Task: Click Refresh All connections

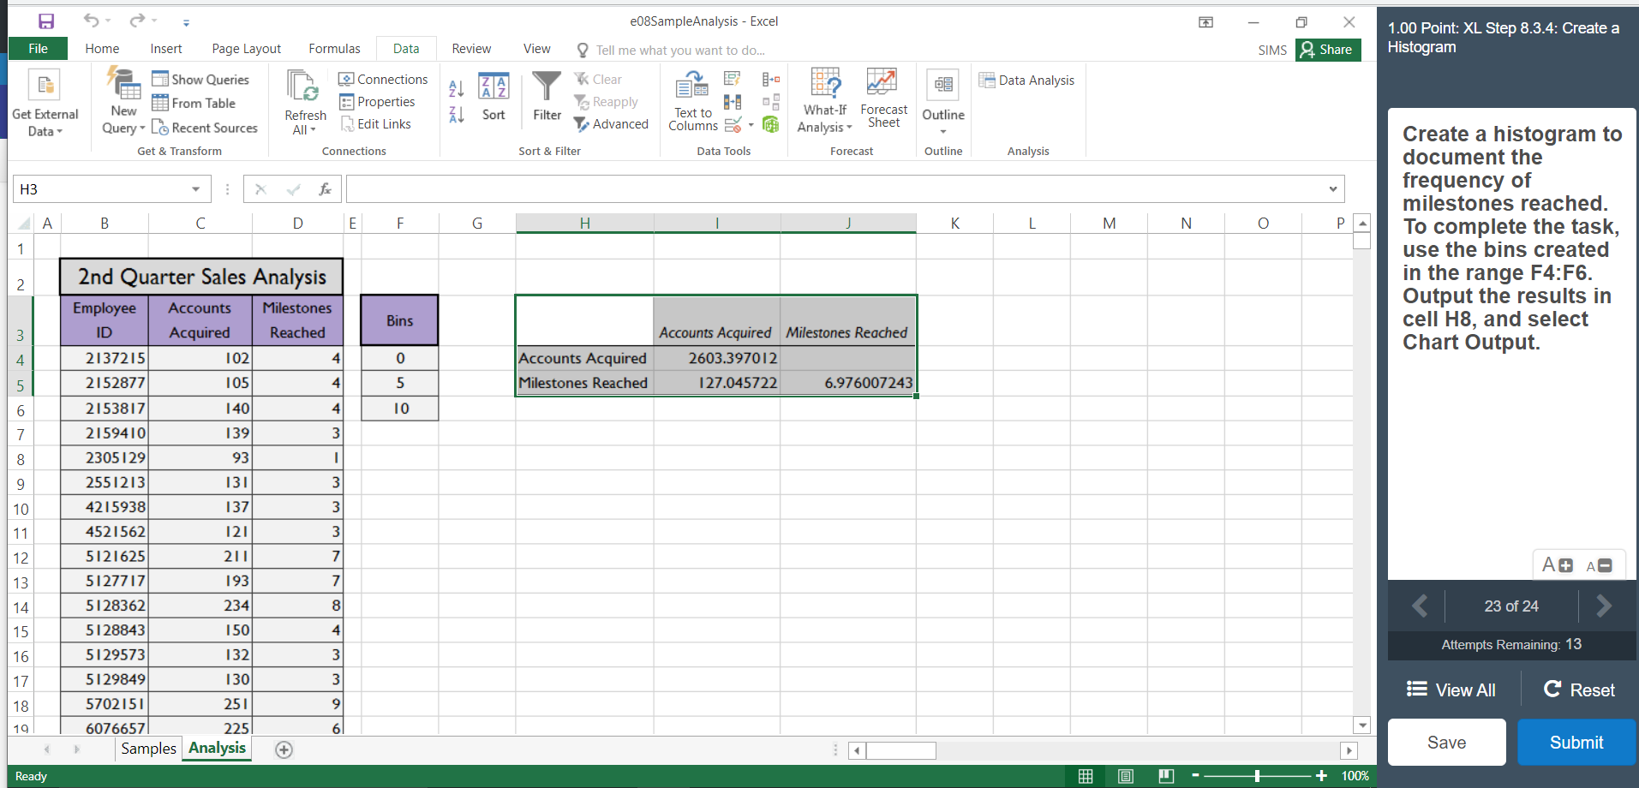Action: tap(304, 100)
